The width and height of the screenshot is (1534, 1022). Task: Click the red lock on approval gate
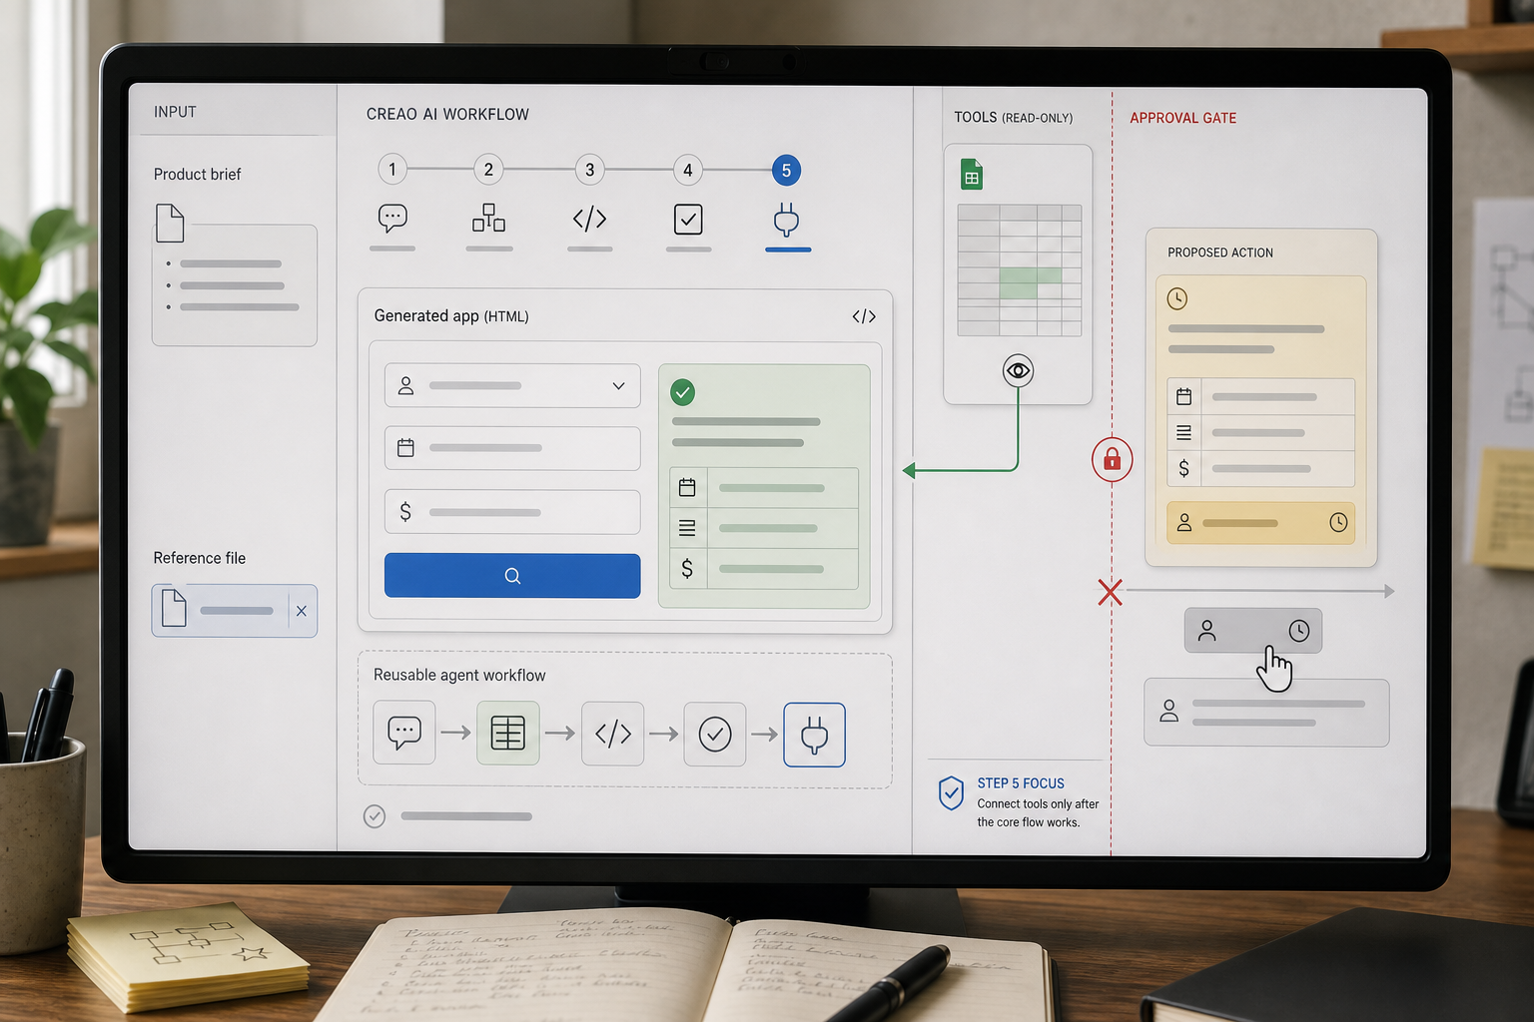pyautogui.click(x=1112, y=460)
